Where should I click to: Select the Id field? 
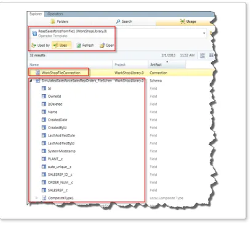(49, 89)
